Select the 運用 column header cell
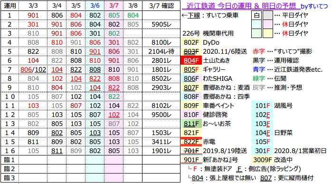Screen dimensions: 332x184 coord(10,6)
